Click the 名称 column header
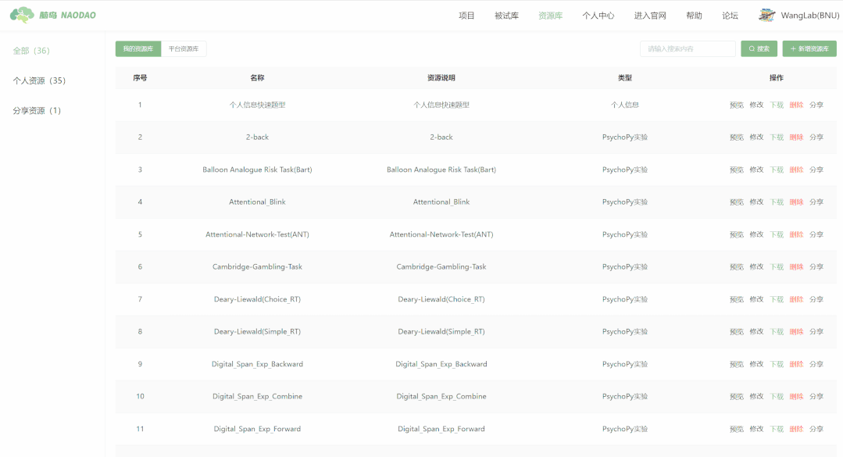Screen dimensions: 843x457 (257, 78)
